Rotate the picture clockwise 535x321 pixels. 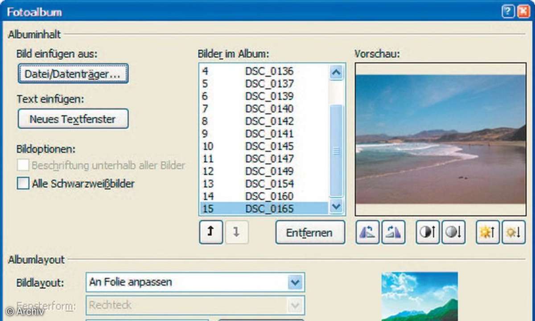(x=393, y=232)
